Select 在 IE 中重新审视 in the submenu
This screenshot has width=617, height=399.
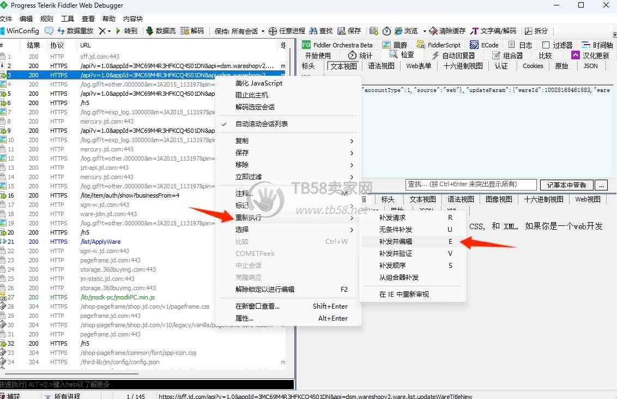point(413,294)
